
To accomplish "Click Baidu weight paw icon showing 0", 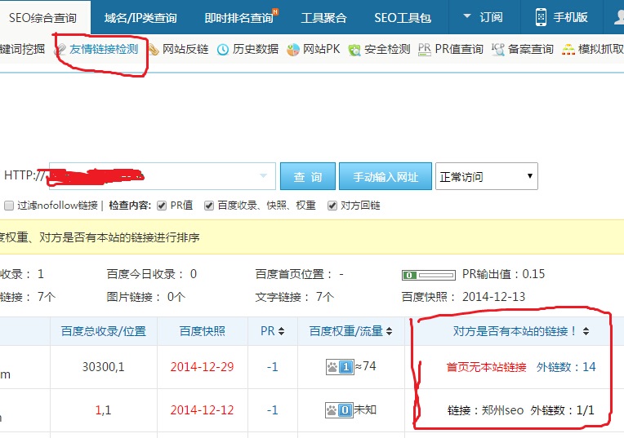I will pos(339,410).
